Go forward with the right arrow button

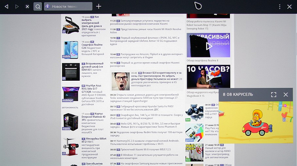[17, 6]
